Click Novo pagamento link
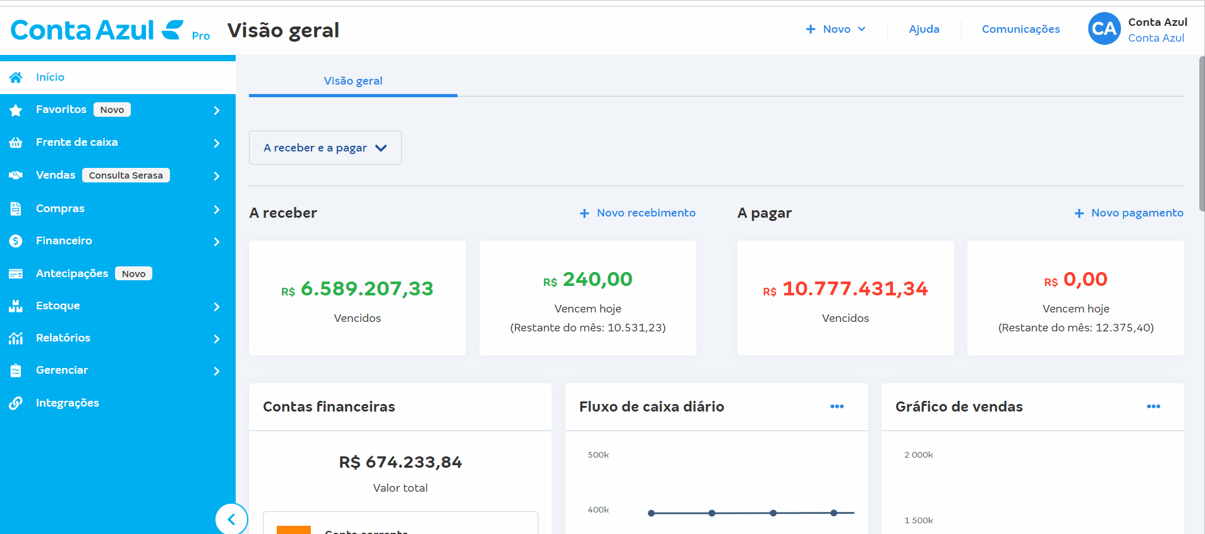 click(x=1129, y=213)
